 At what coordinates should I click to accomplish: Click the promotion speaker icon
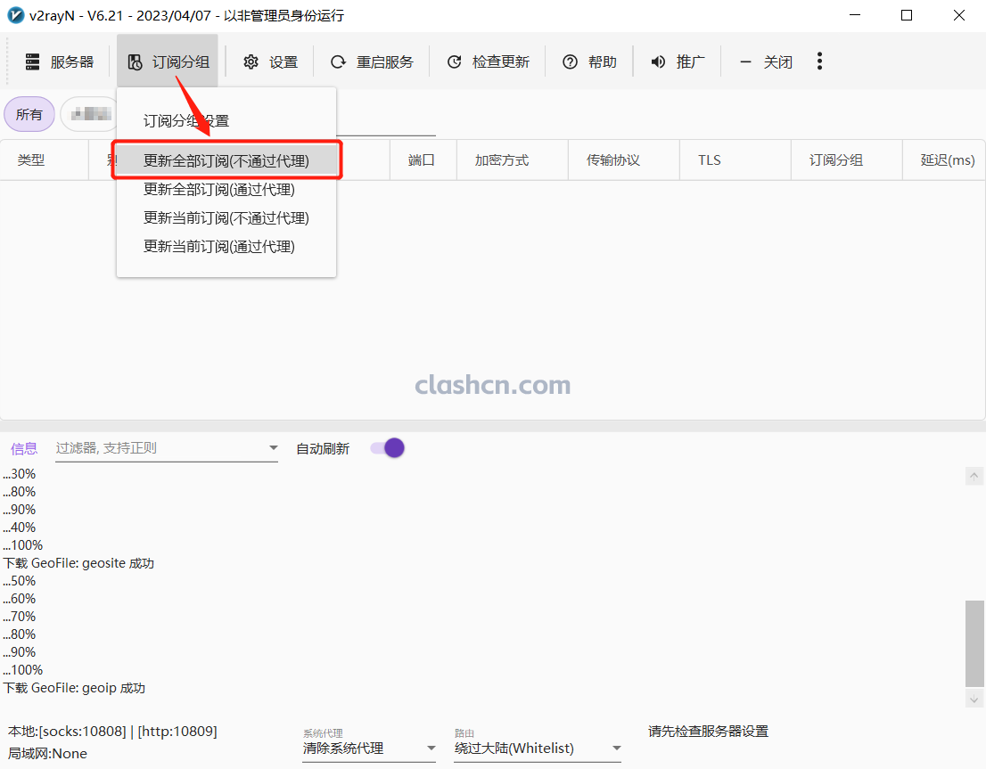pos(658,61)
